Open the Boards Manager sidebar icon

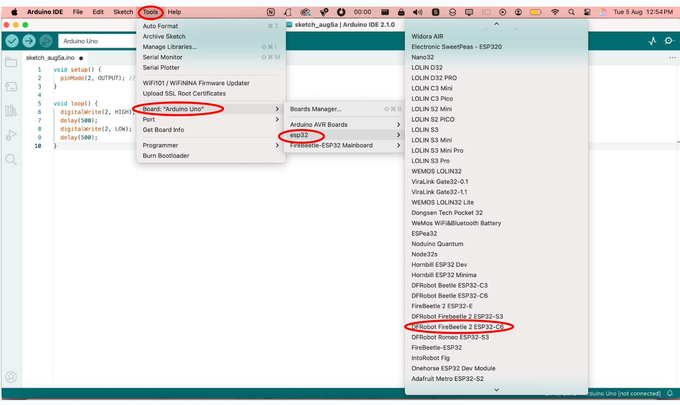[11, 87]
